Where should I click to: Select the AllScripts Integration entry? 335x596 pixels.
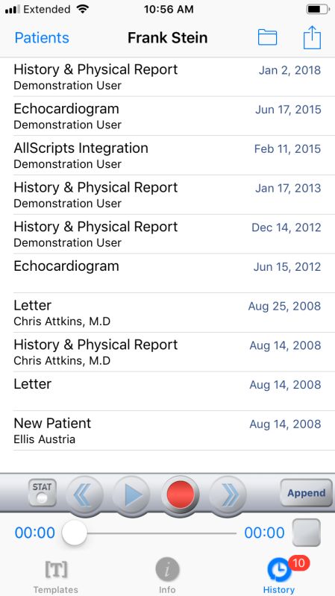click(167, 155)
